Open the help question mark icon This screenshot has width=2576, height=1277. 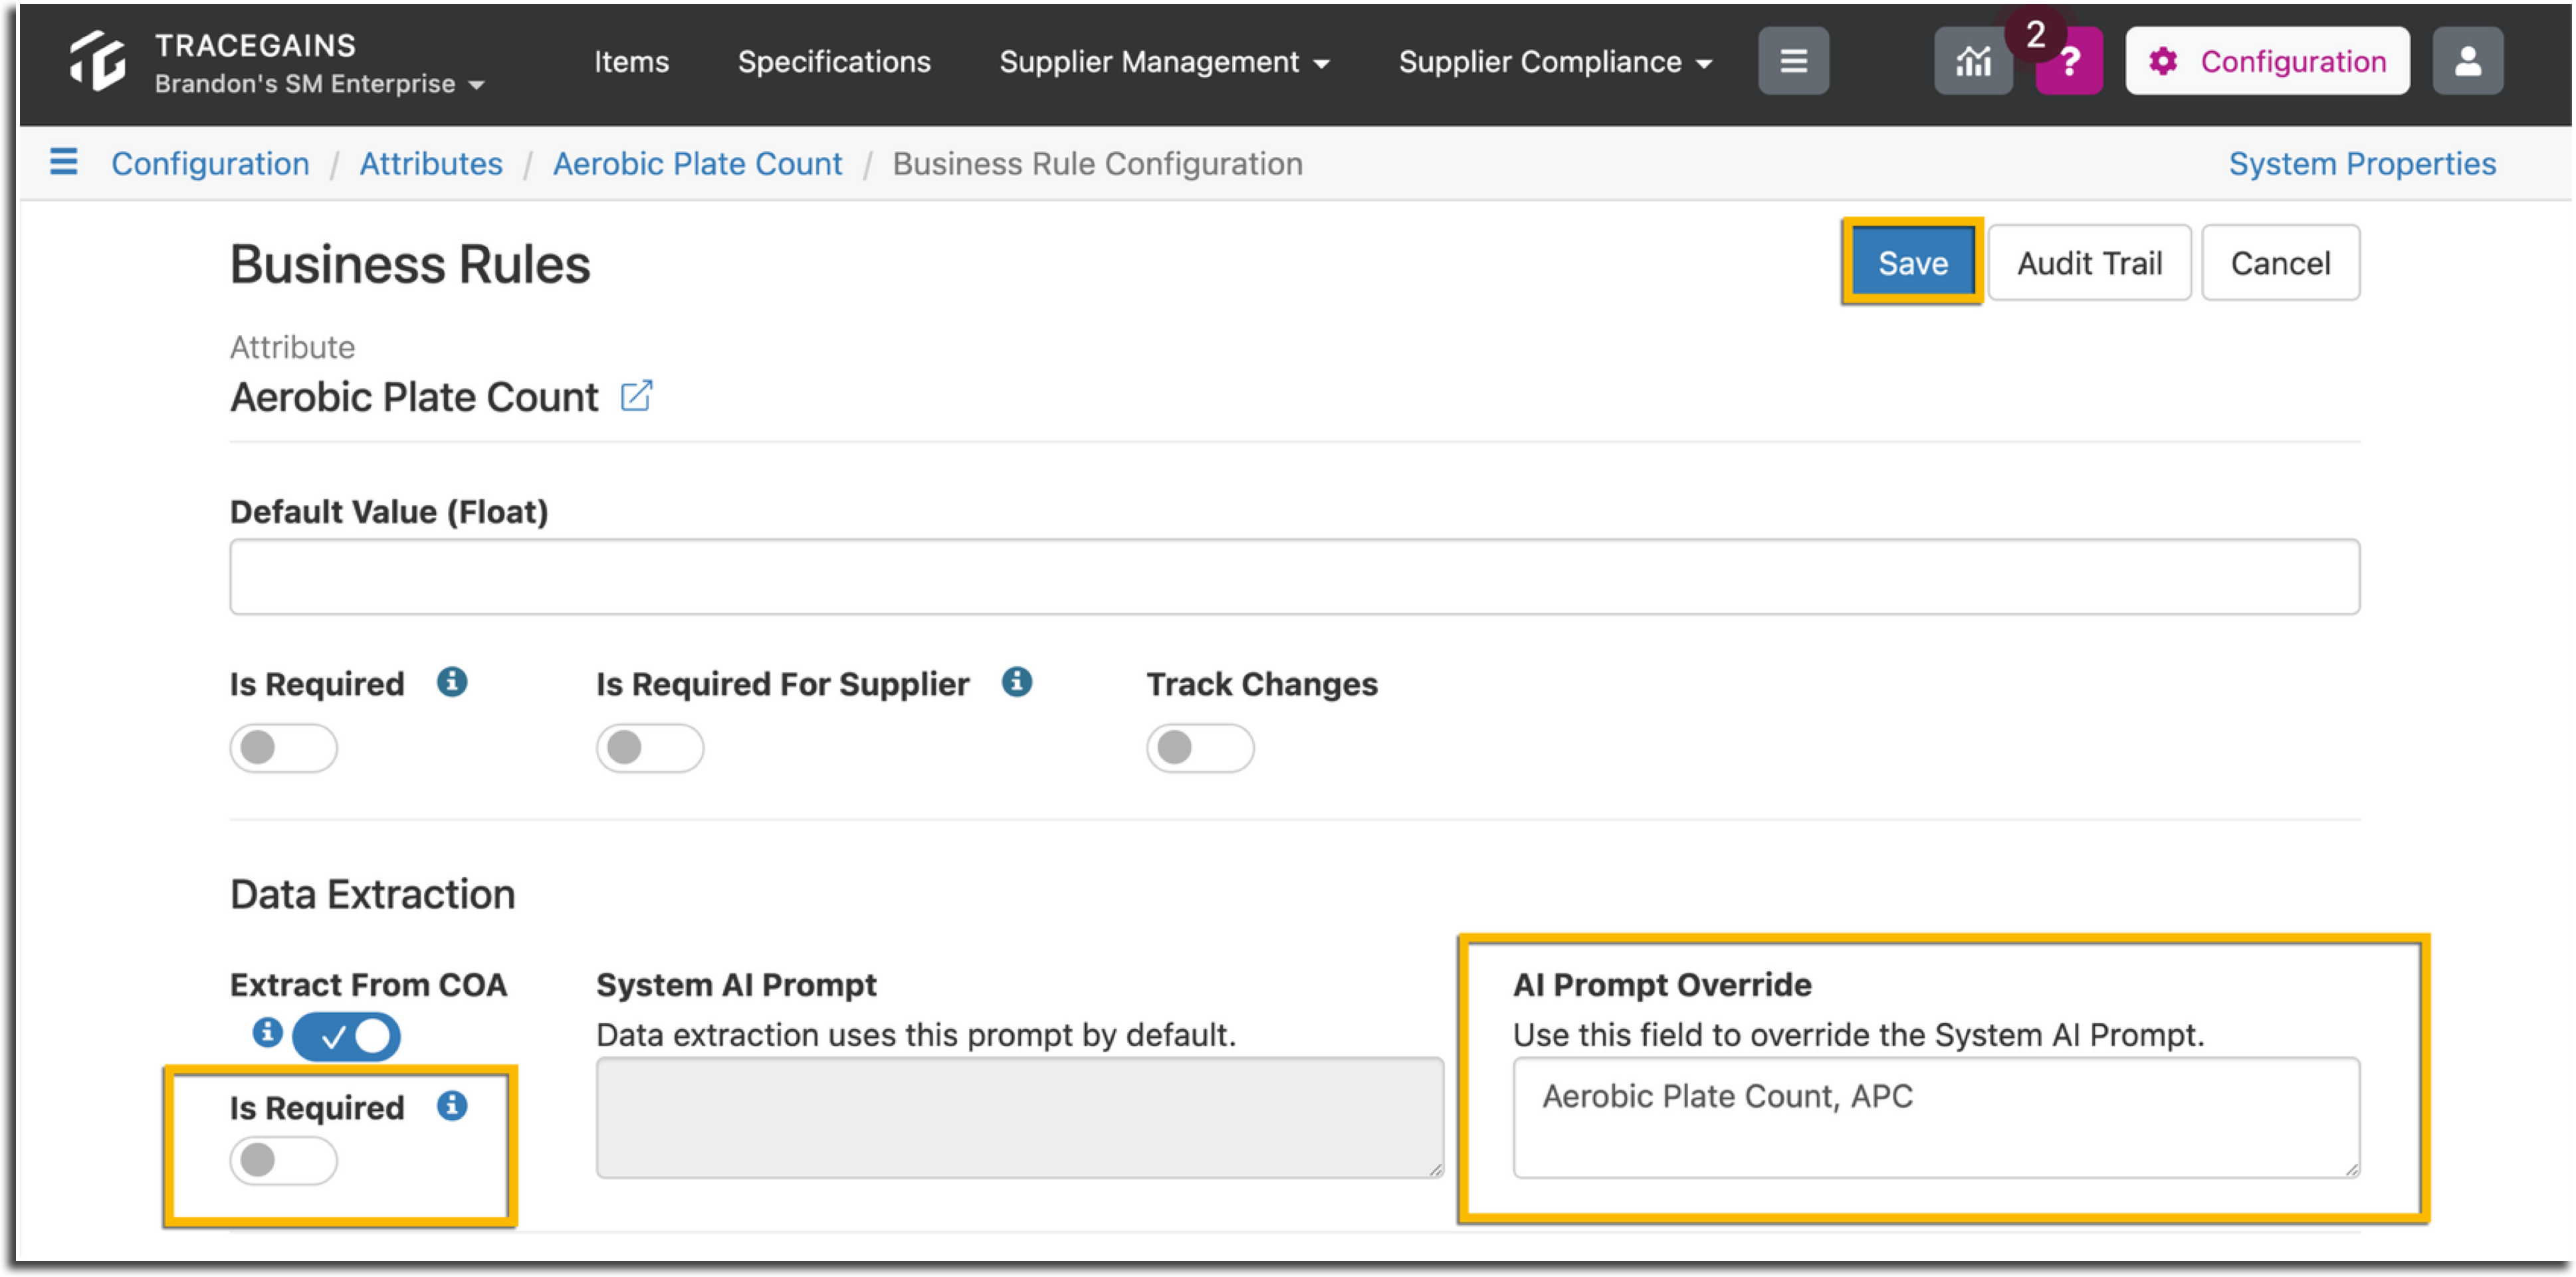pos(2069,62)
